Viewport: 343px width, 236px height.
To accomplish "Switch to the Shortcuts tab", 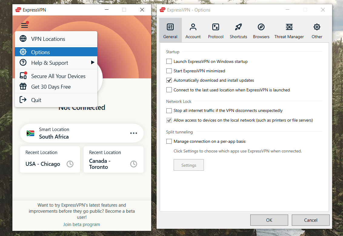I will (238, 30).
